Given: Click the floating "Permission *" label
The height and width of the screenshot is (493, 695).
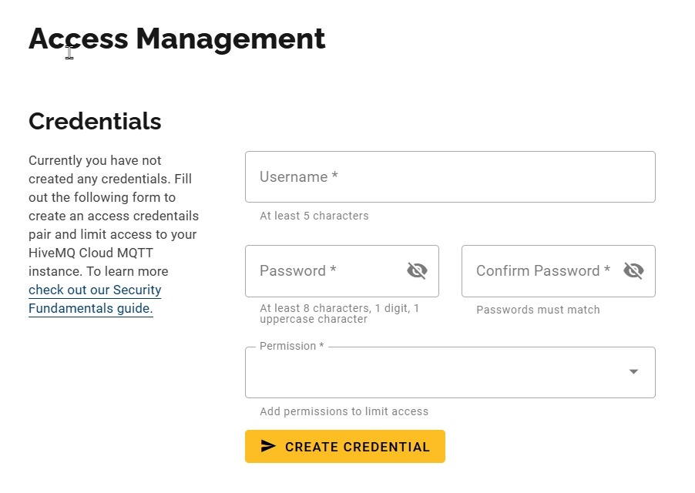Looking at the screenshot, I should point(291,347).
